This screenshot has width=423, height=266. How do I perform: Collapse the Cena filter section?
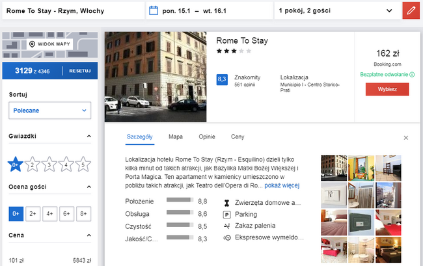coord(89,235)
